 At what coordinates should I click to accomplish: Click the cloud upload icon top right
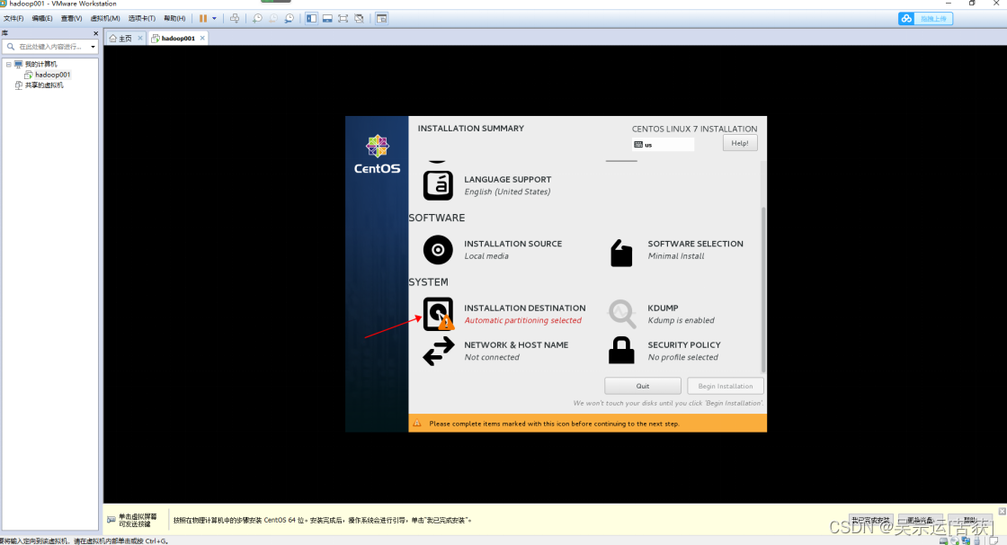[x=906, y=19]
